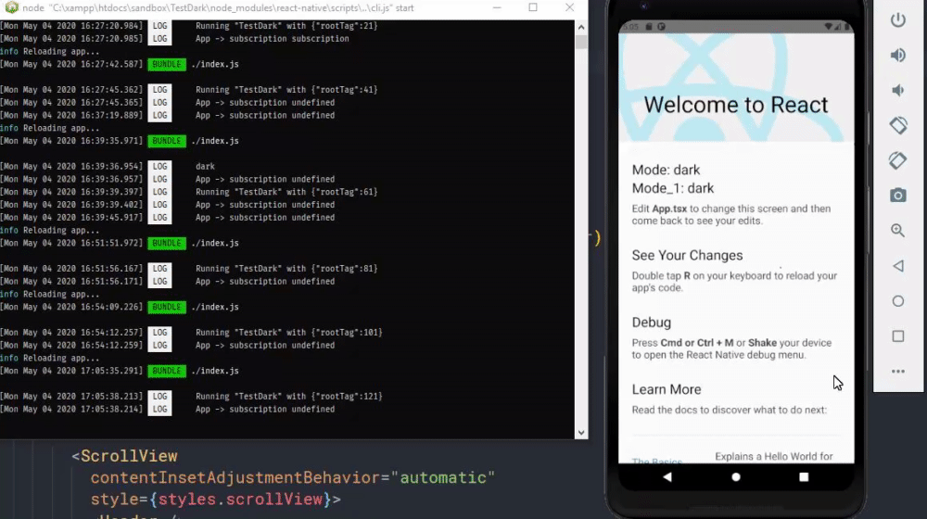Rotate emulator left with rotate icon

pos(897,125)
